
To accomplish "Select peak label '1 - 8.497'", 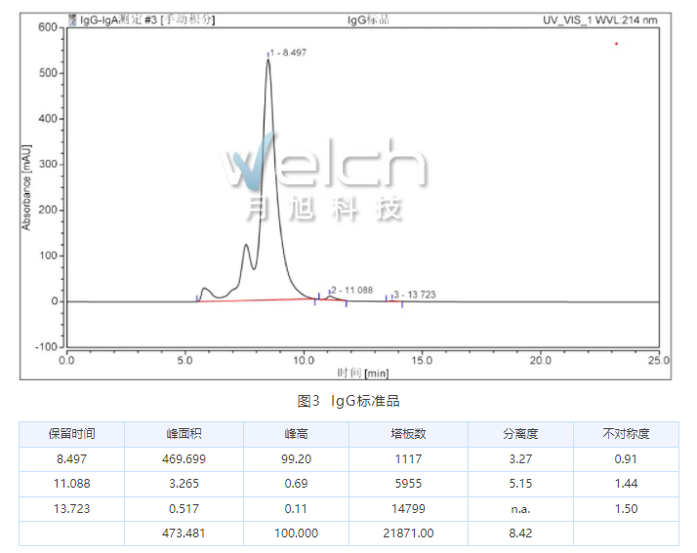I will click(288, 53).
